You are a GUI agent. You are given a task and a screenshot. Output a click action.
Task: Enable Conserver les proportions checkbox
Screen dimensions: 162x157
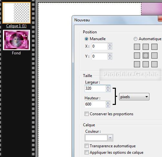(86, 114)
